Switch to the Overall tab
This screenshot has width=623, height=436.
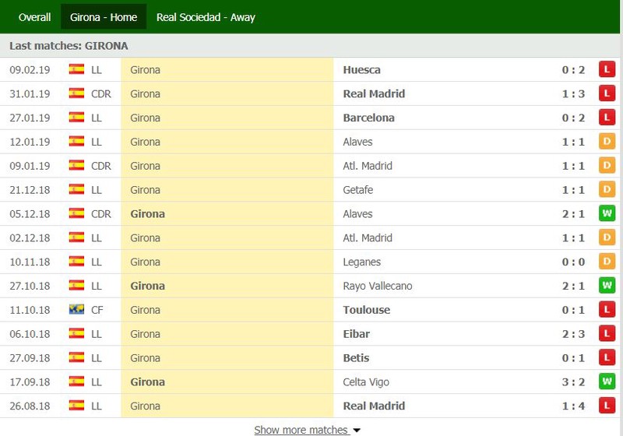point(34,17)
